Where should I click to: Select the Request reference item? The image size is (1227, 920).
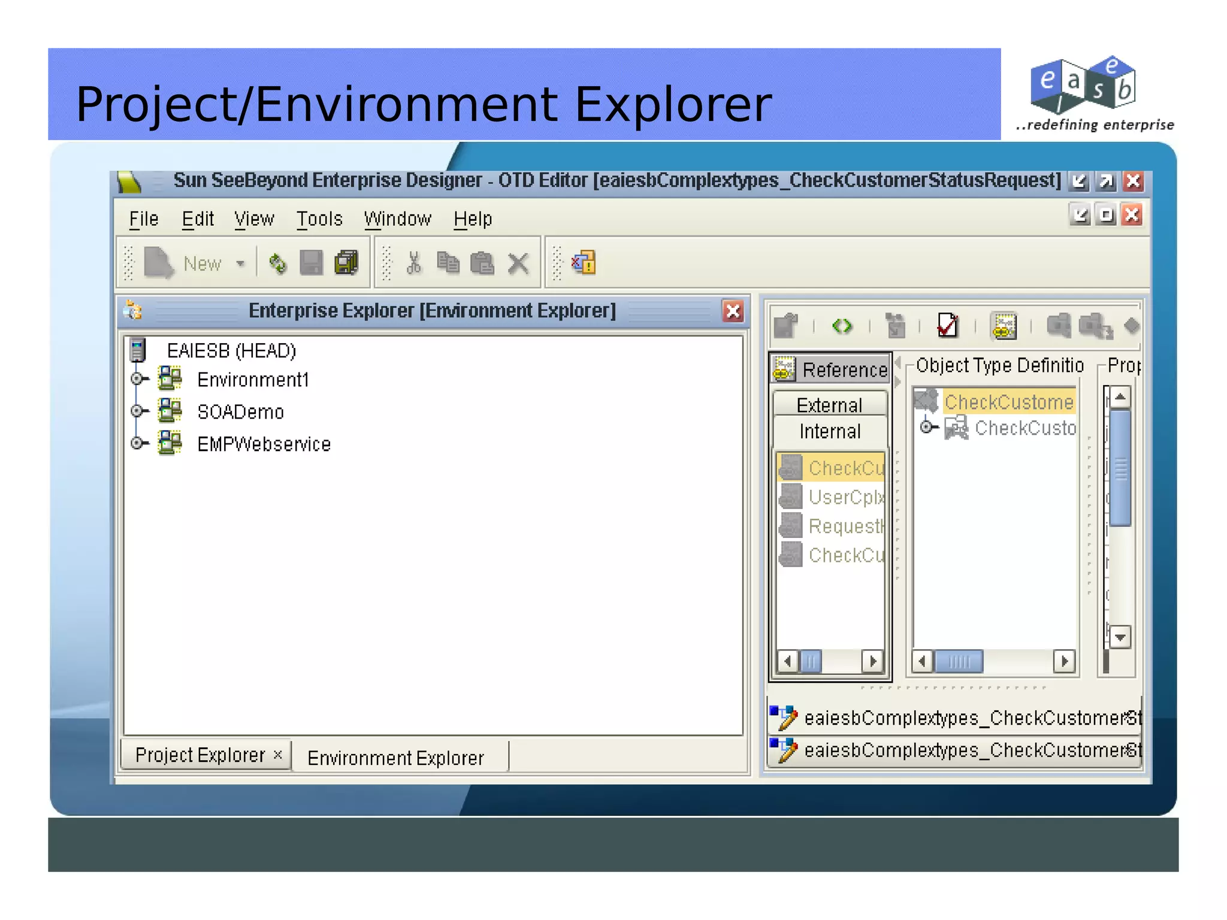pyautogui.click(x=831, y=526)
